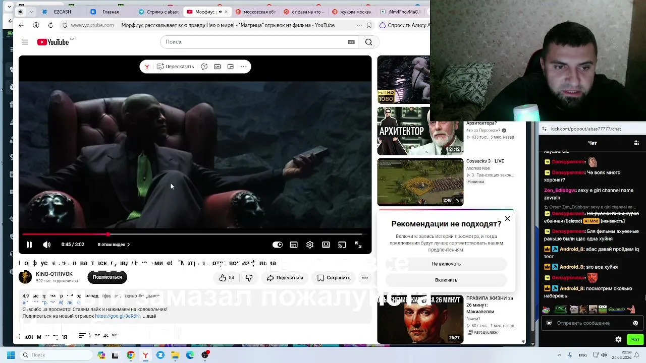Image resolution: width=646 pixels, height=363 pixels.
Task: Open the on-screen keyboard in search box
Action: pos(351,42)
